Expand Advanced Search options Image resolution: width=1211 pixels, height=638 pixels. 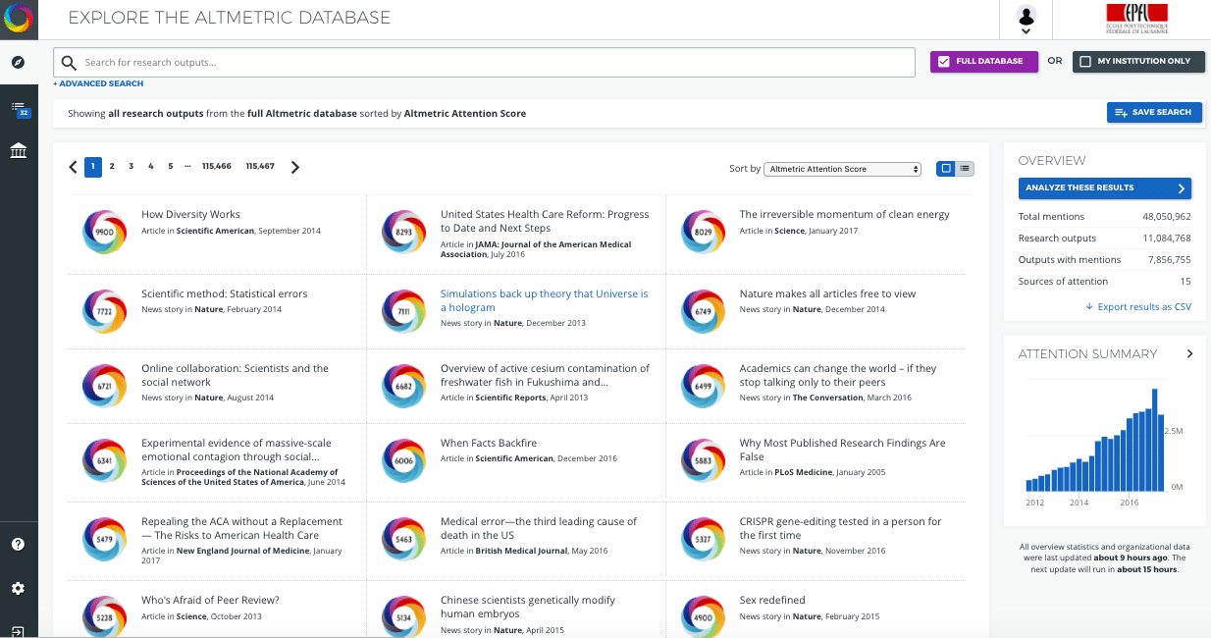pyautogui.click(x=98, y=83)
